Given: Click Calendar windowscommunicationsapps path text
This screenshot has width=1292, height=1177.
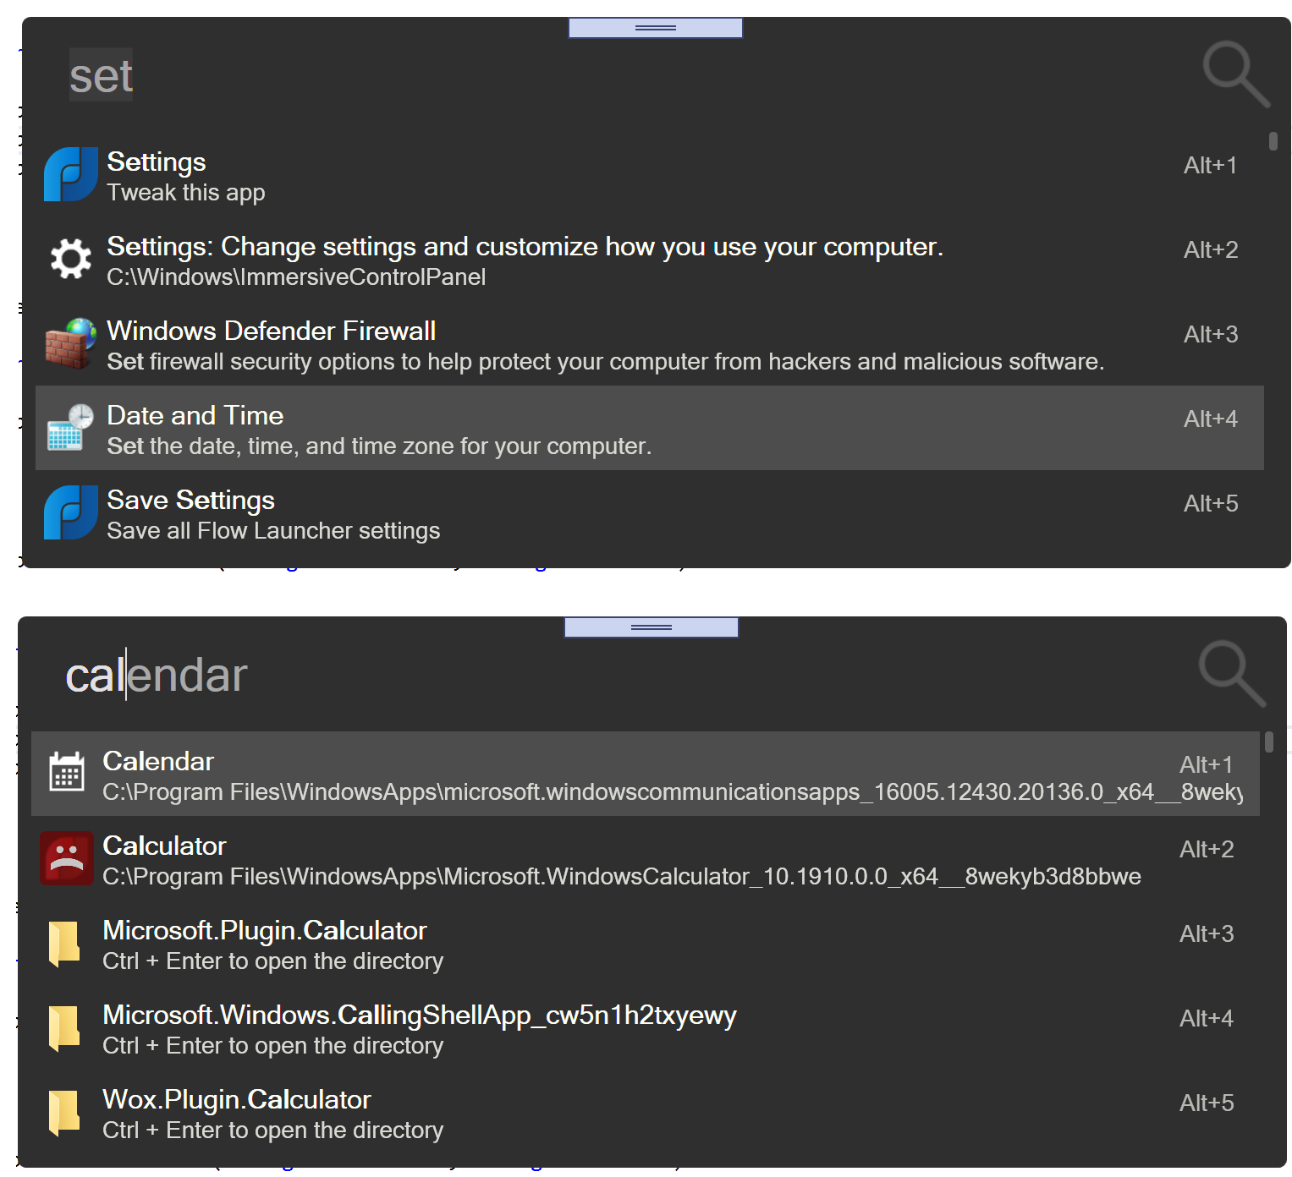Looking at the screenshot, I should [673, 792].
